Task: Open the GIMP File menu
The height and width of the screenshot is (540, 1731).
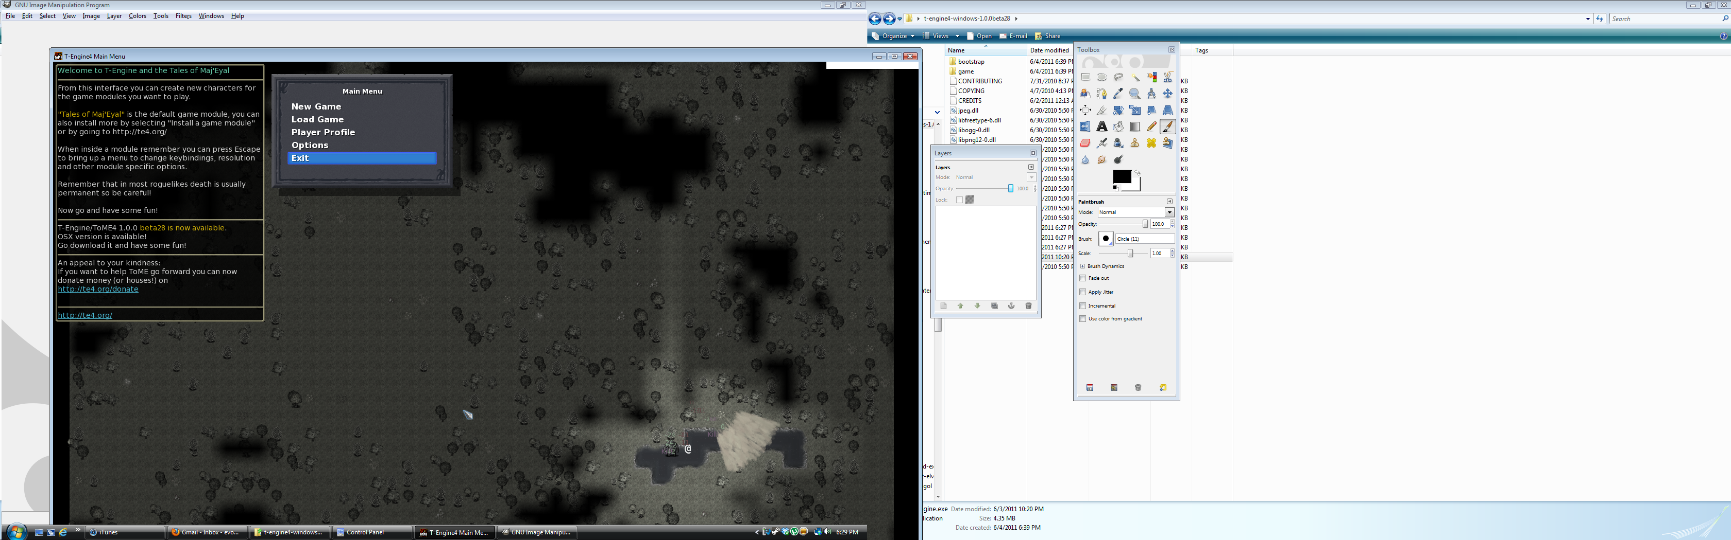Action: (10, 16)
